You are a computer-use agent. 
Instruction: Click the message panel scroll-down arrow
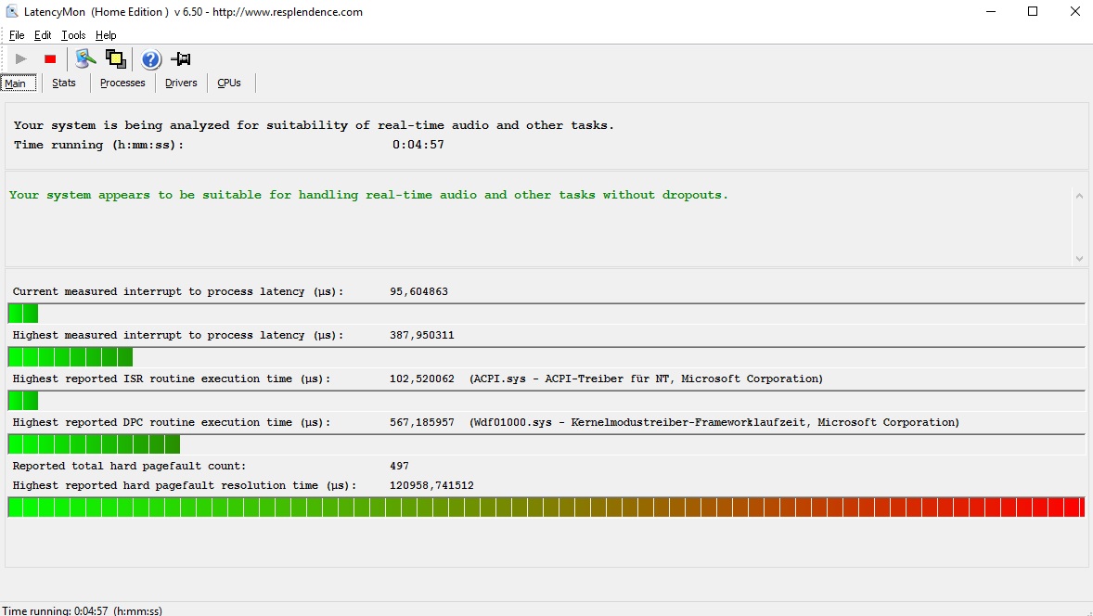click(x=1079, y=258)
